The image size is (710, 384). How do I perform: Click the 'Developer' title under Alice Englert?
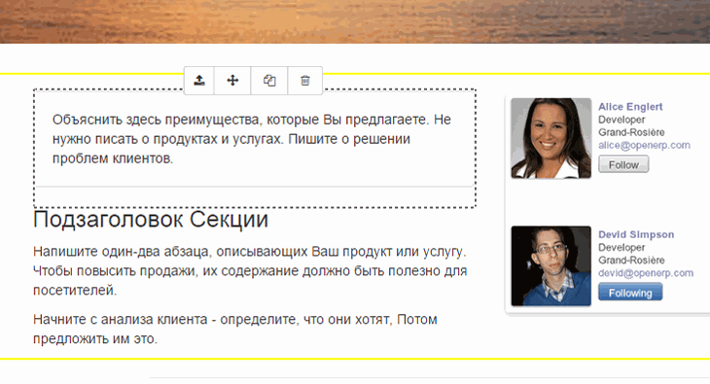pyautogui.click(x=621, y=120)
